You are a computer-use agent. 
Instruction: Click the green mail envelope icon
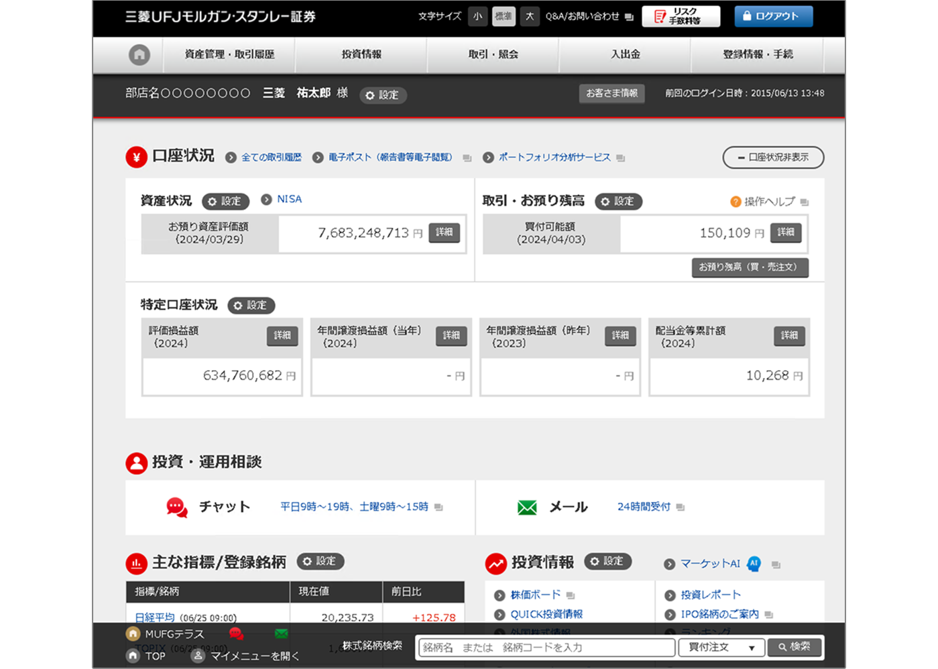[x=527, y=507]
